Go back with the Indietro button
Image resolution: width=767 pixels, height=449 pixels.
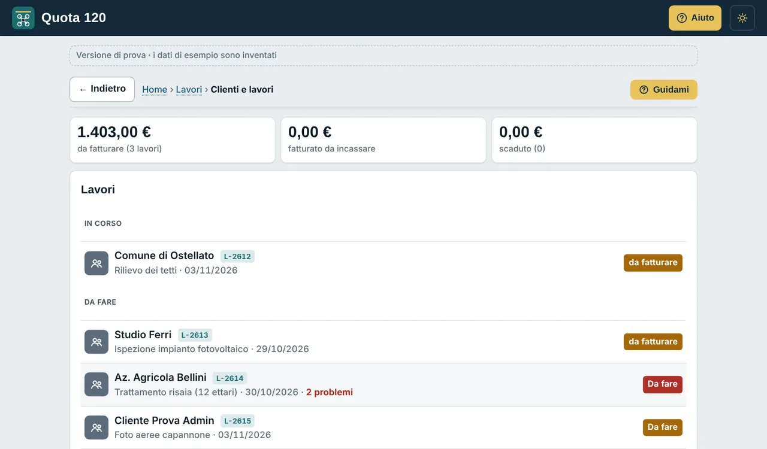[x=102, y=89]
